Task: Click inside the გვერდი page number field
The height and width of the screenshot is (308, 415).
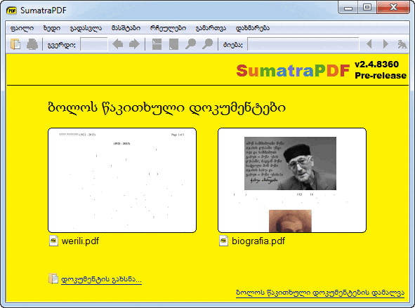Action: point(93,44)
